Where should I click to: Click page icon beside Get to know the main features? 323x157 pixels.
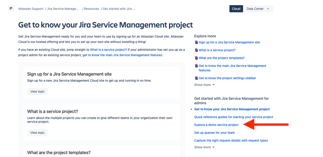(x=196, y=66)
